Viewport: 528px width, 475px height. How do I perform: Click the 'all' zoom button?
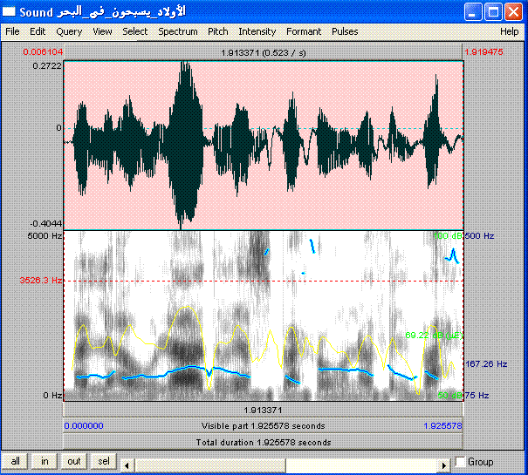[x=16, y=461]
